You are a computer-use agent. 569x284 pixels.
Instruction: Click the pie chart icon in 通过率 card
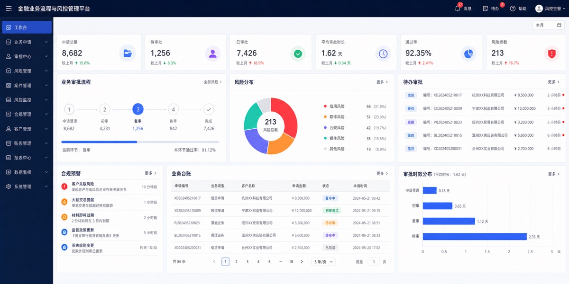click(x=468, y=53)
